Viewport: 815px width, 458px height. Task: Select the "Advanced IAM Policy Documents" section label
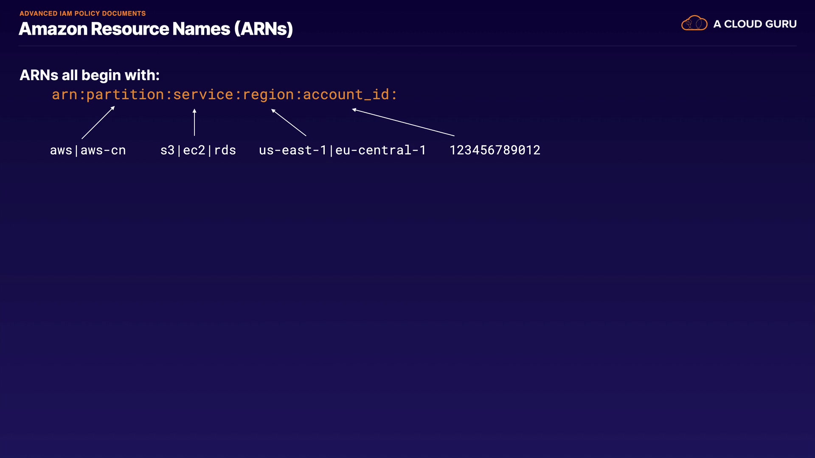pos(82,14)
